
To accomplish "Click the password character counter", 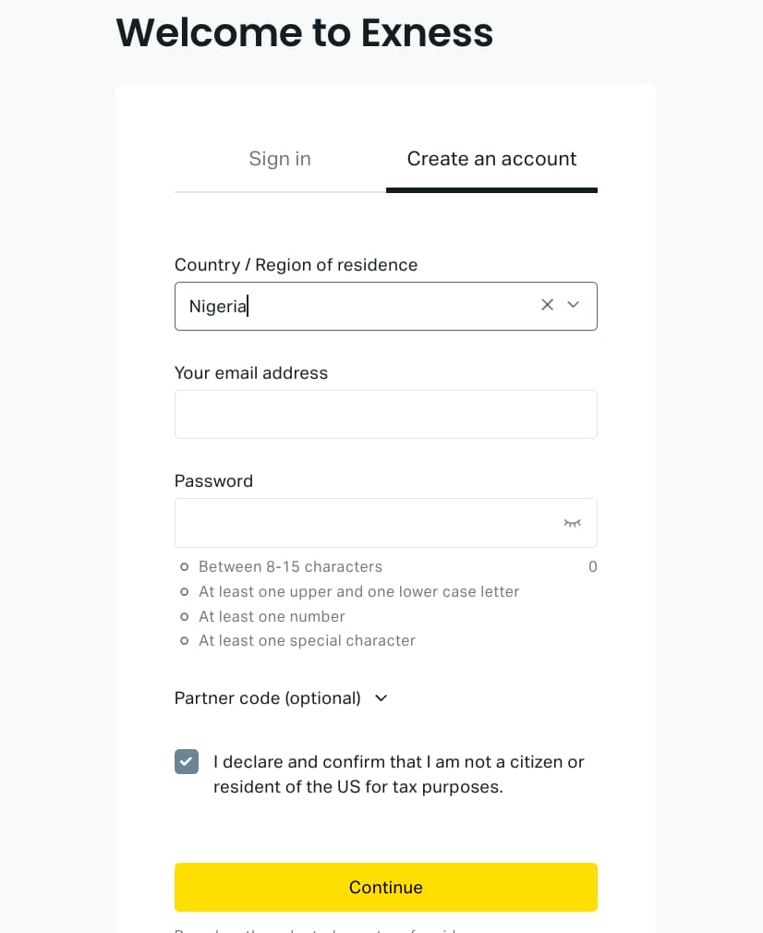I will (x=592, y=567).
